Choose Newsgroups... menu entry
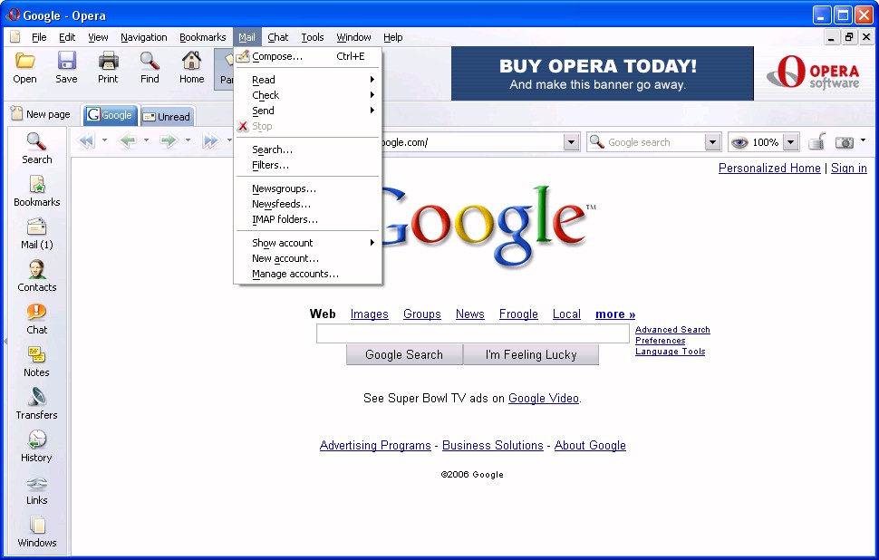879x560 pixels. [x=308, y=188]
